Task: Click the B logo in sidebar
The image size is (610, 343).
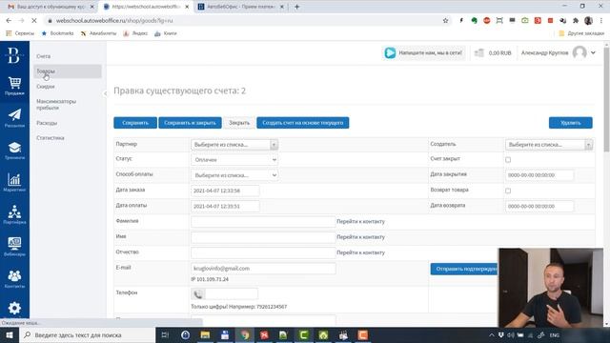Action: click(14, 55)
